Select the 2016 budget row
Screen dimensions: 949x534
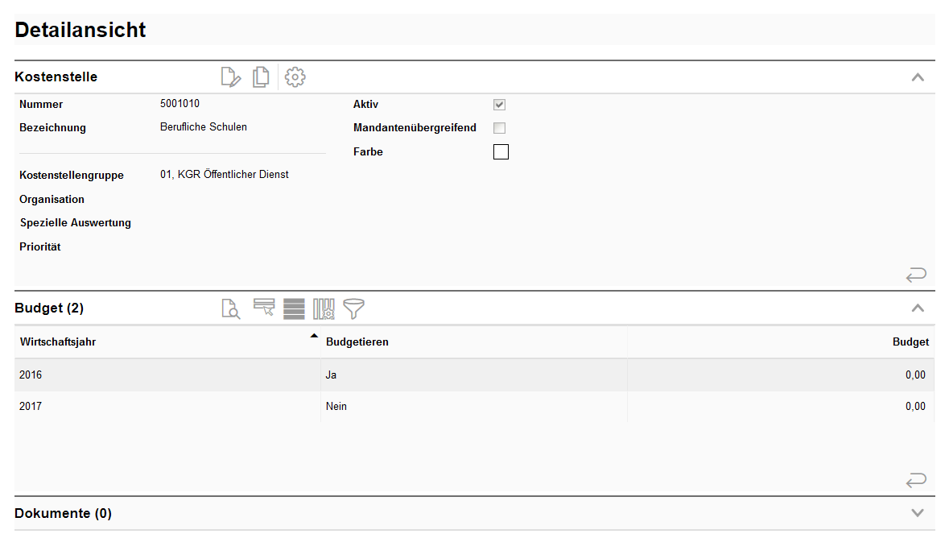[161, 375]
